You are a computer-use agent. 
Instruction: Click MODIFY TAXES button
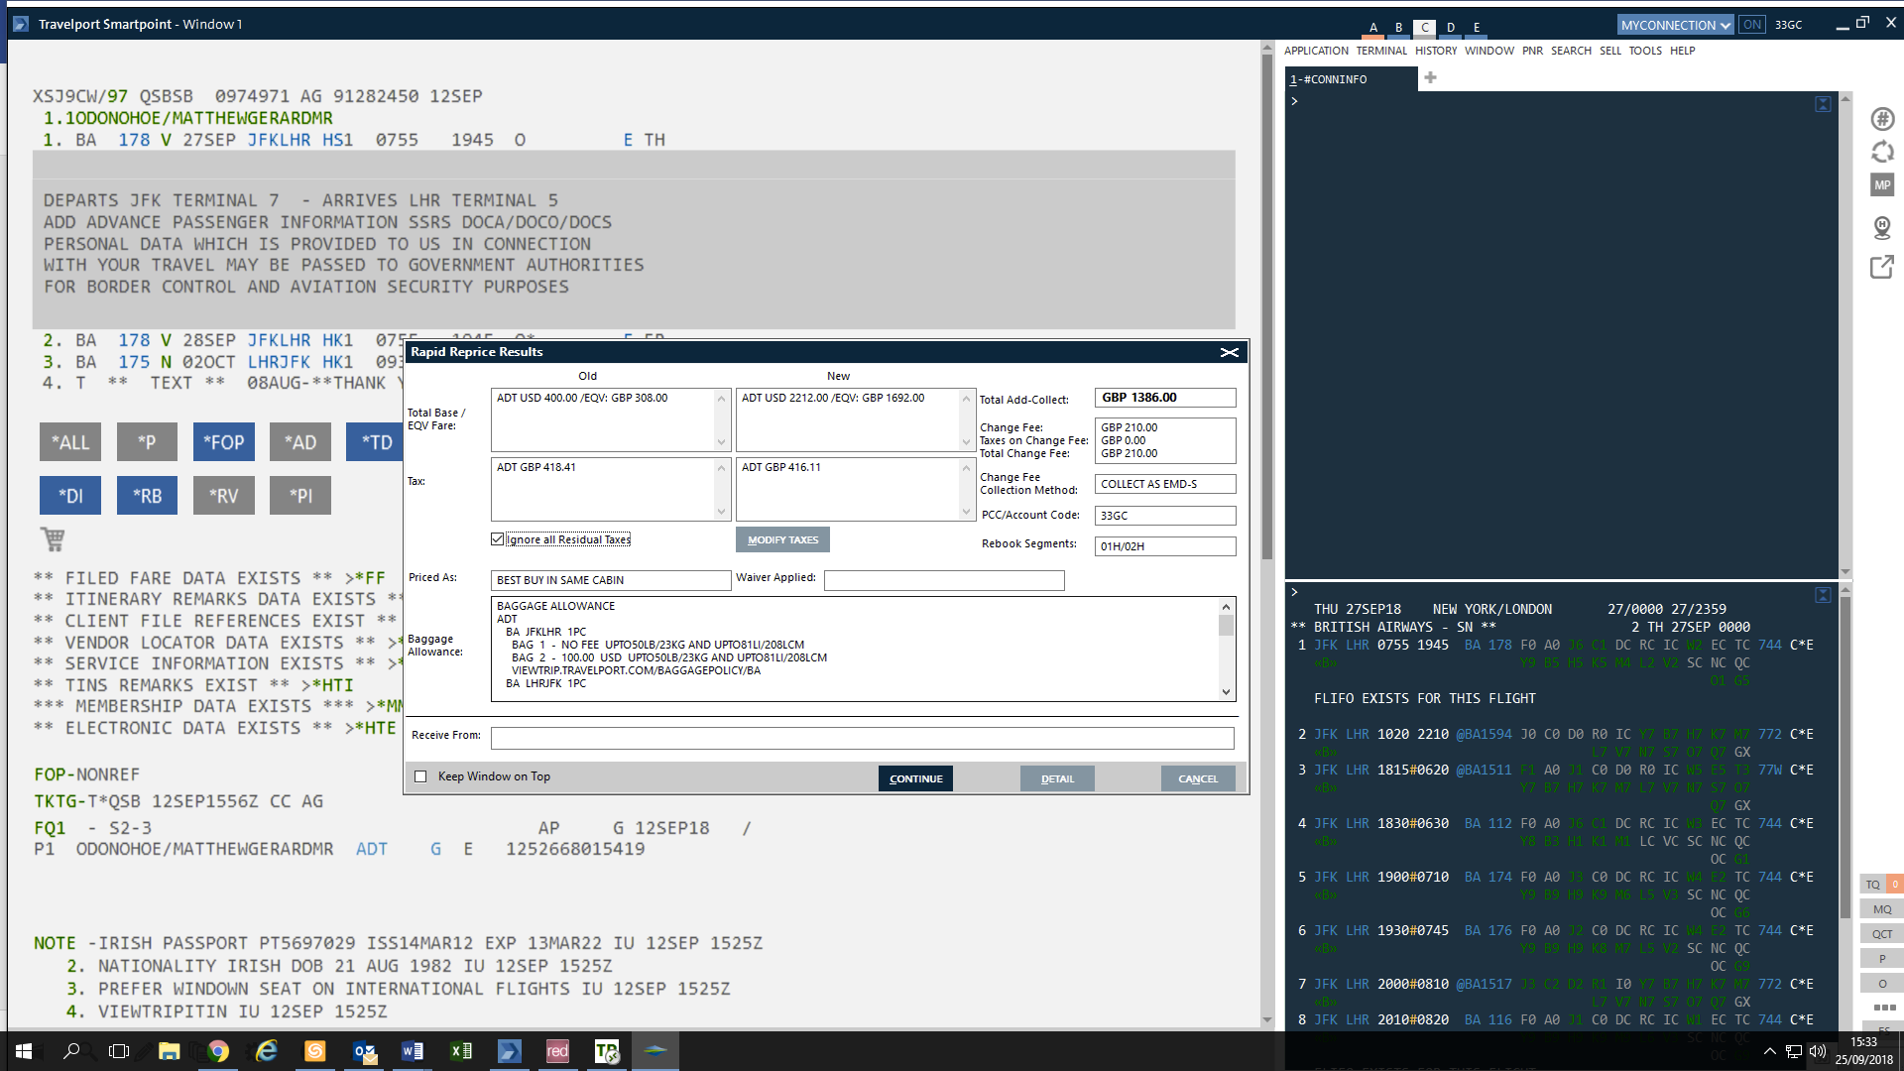[782, 539]
